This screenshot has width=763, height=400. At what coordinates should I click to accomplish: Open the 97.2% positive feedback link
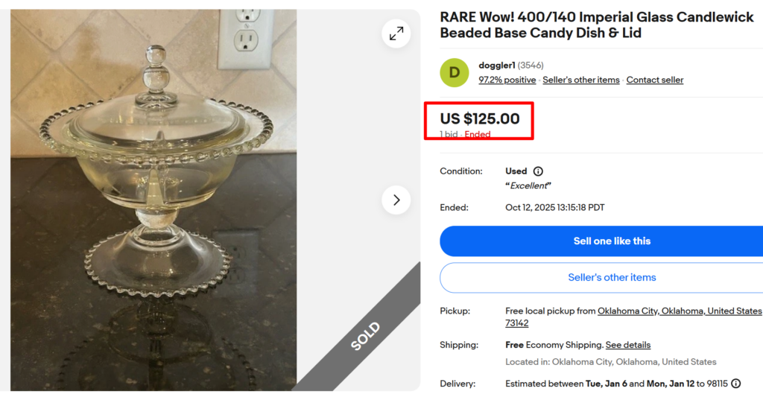click(x=507, y=80)
